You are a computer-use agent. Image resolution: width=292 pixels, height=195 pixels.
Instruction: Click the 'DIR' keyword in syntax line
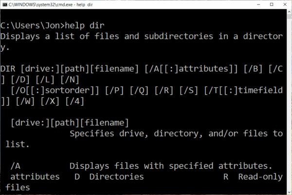tap(8, 69)
